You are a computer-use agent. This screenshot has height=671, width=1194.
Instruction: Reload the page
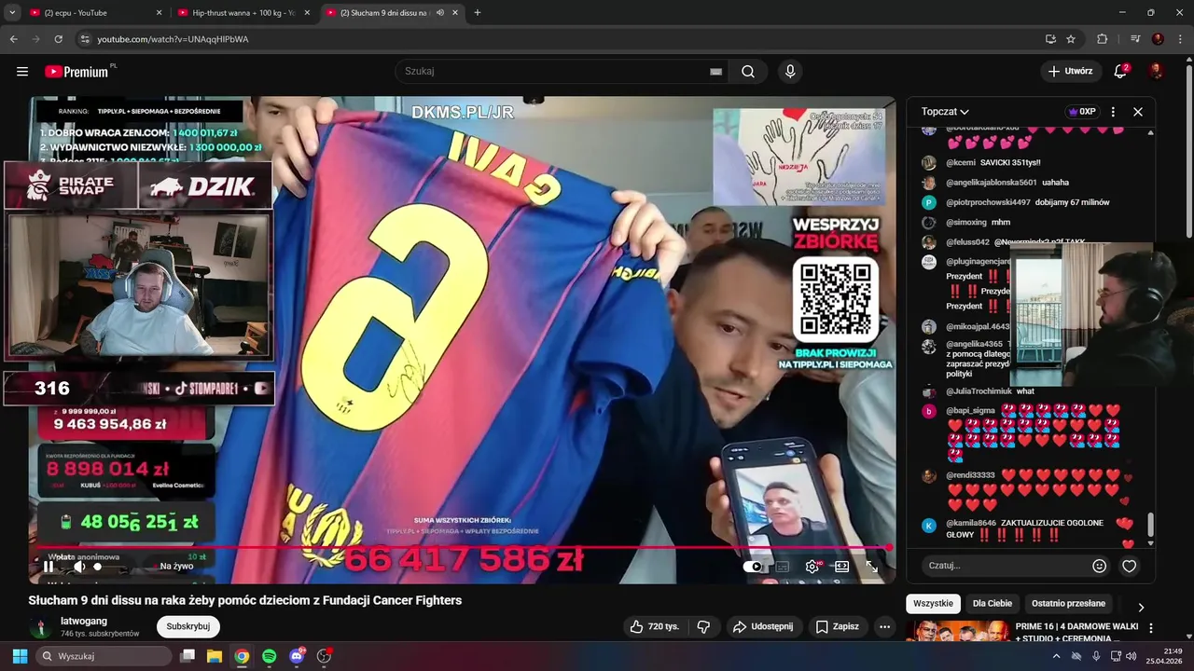tap(58, 39)
